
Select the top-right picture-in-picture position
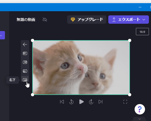click(25, 62)
